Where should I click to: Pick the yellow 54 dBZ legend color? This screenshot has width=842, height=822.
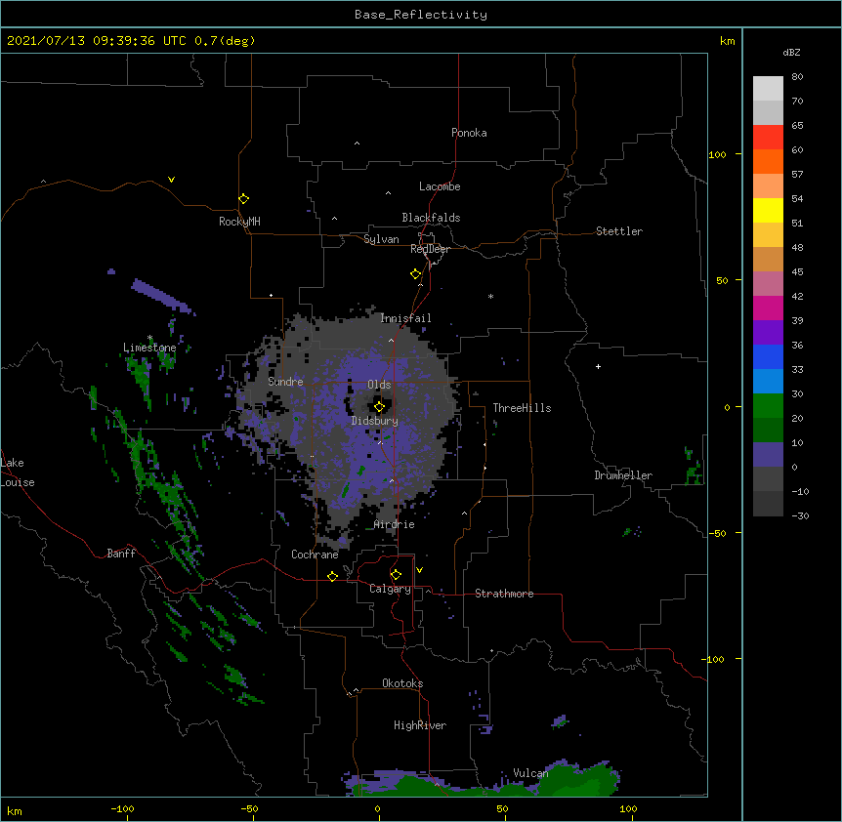[768, 210]
